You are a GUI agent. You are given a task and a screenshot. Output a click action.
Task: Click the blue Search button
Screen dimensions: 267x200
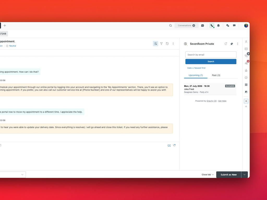(x=211, y=61)
